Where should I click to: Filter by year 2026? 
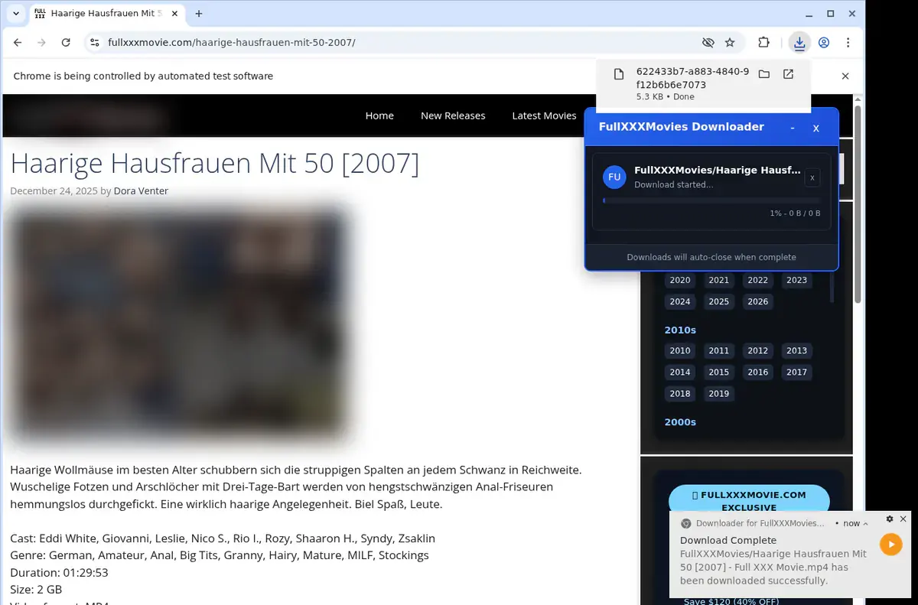(758, 301)
